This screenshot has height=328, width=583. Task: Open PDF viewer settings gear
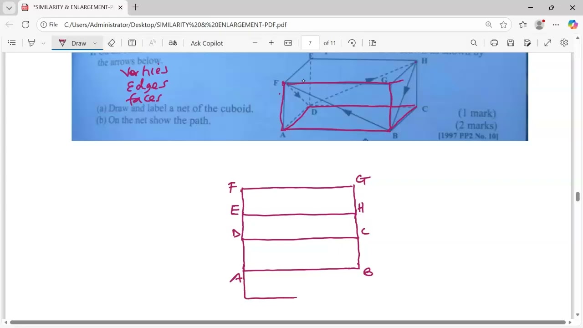click(564, 43)
